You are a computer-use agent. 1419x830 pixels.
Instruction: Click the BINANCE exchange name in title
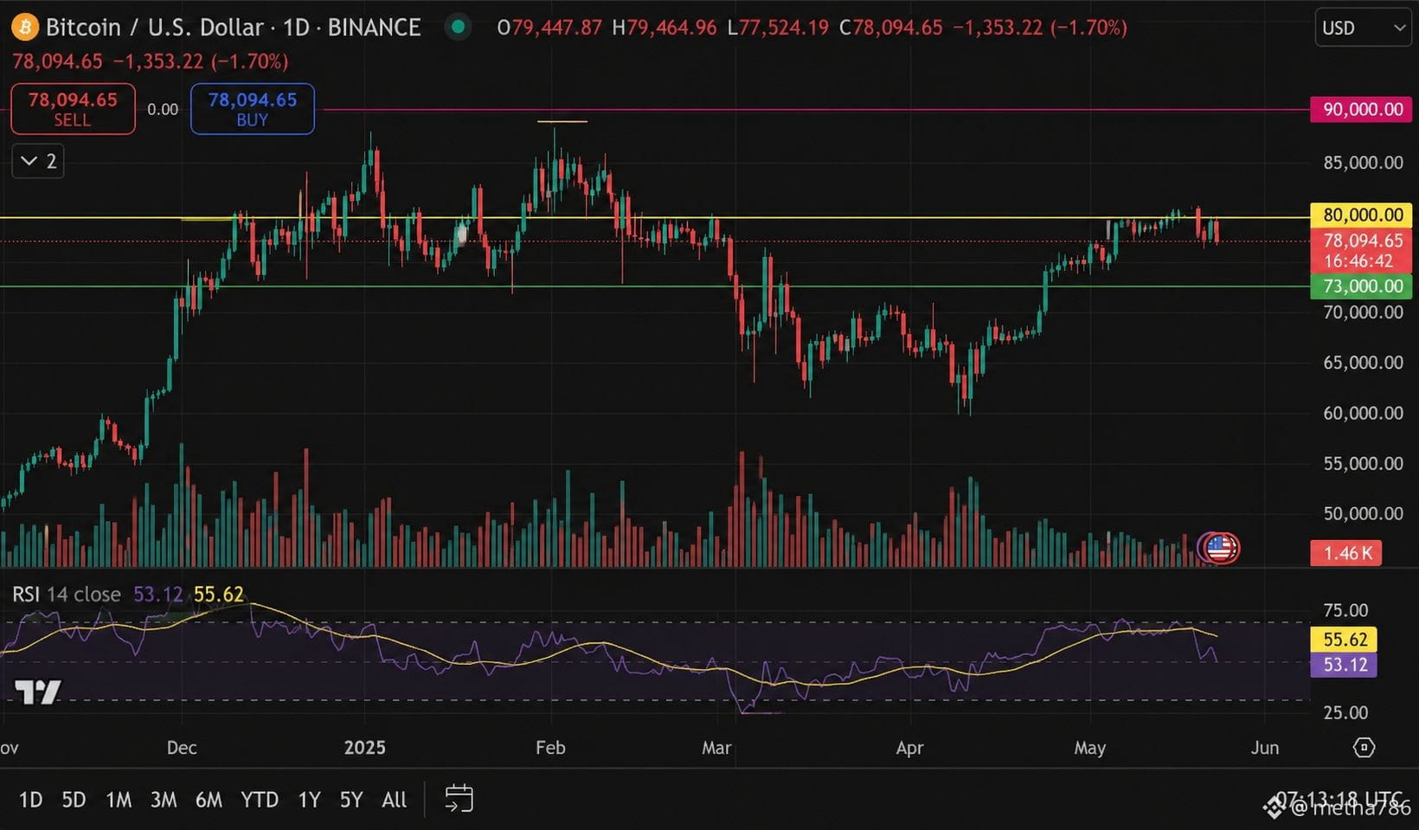pos(374,28)
